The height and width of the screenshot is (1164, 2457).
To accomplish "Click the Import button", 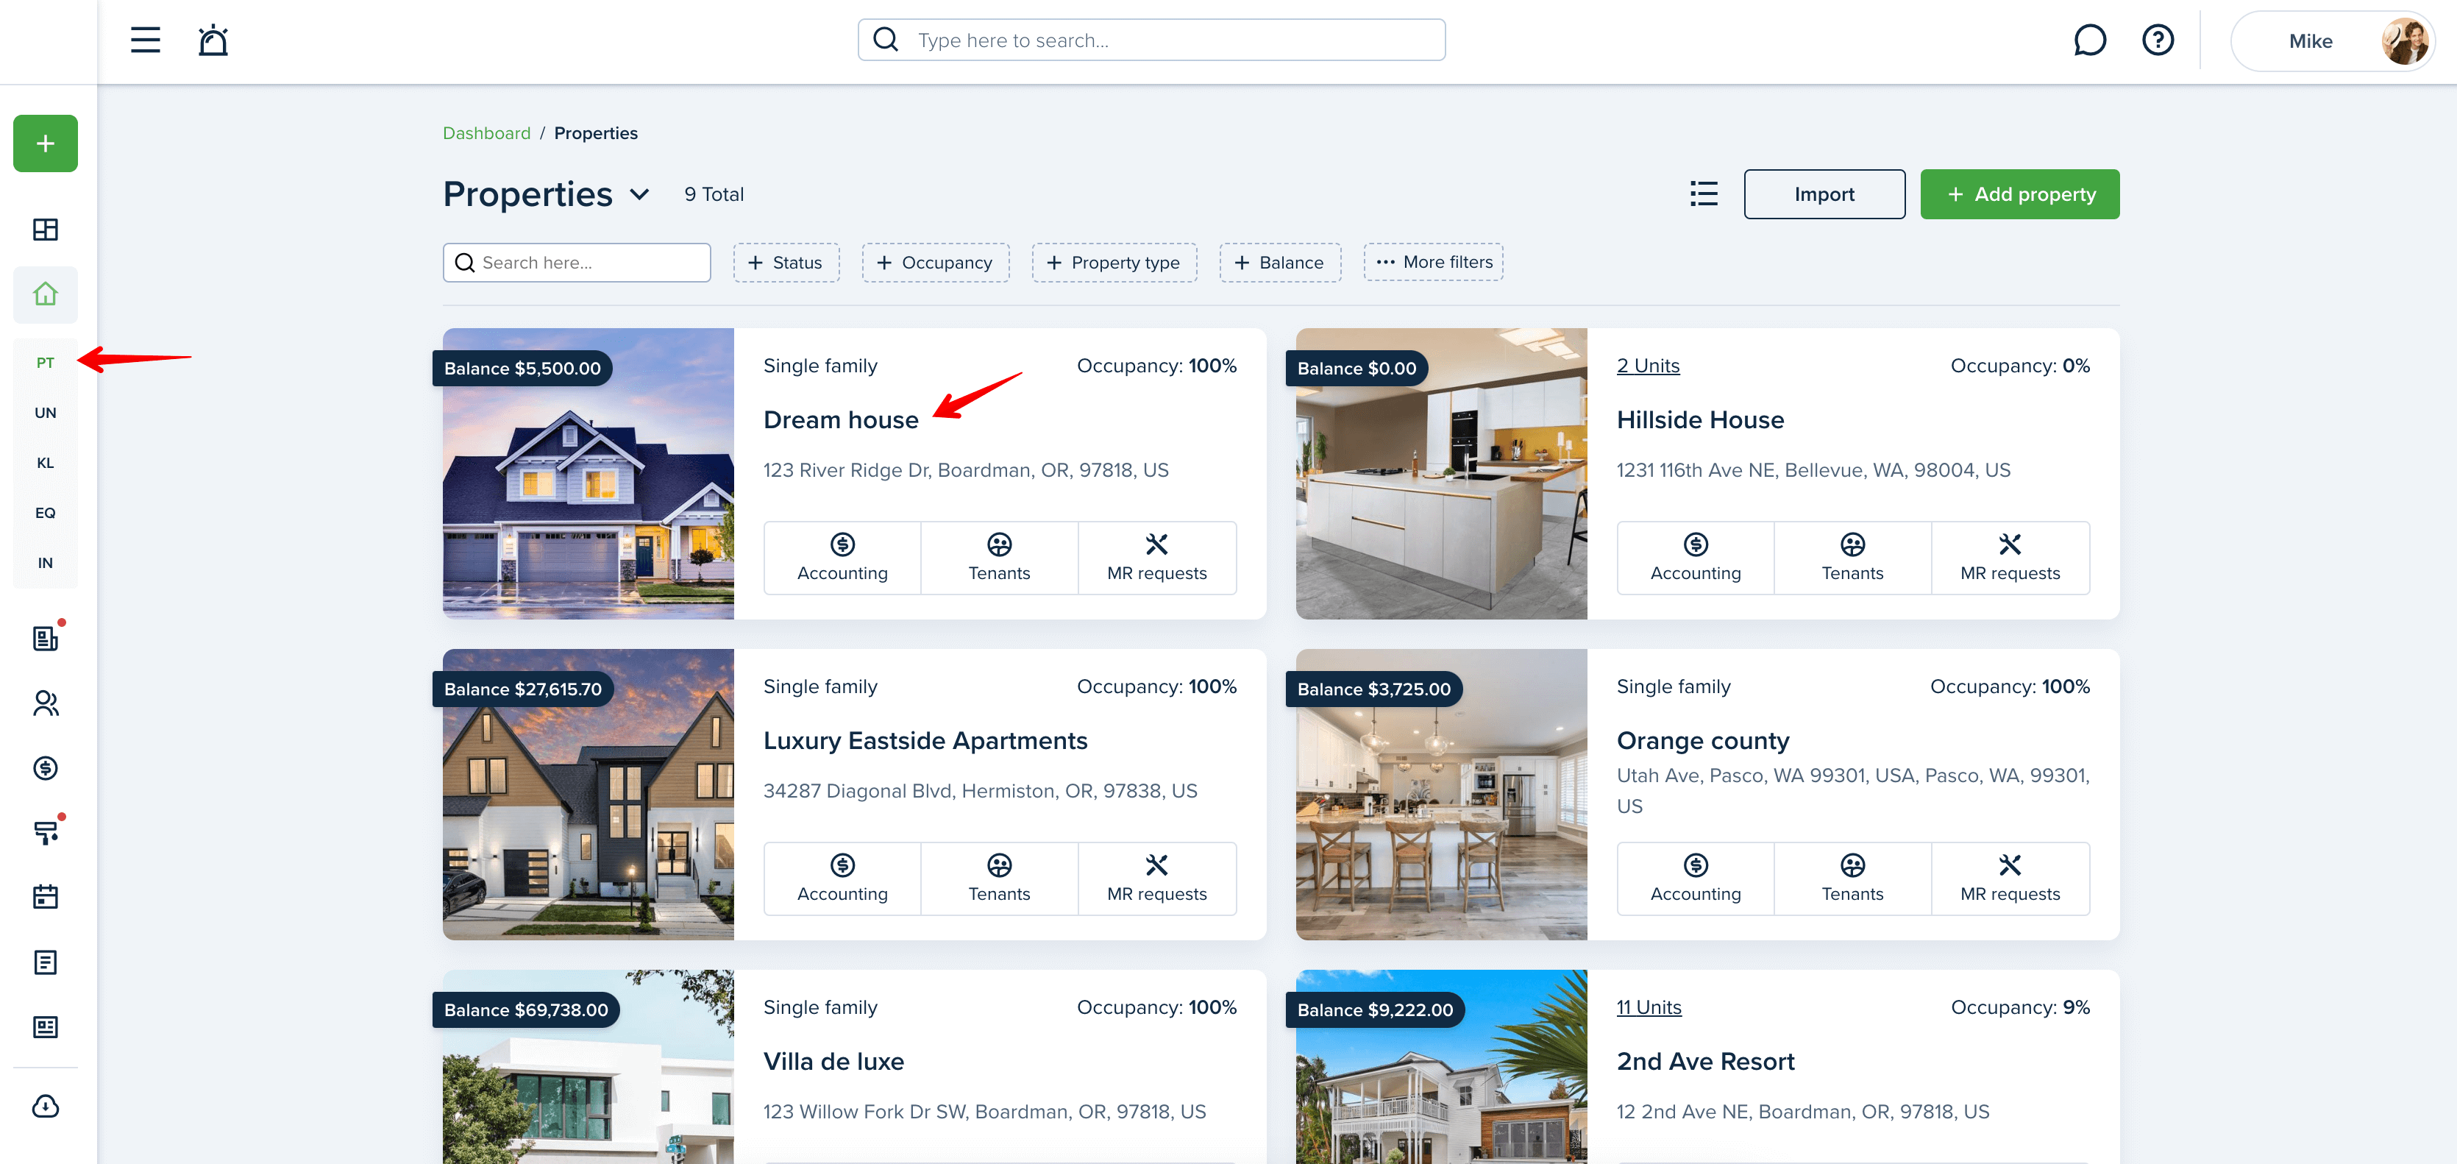I will click(1824, 194).
